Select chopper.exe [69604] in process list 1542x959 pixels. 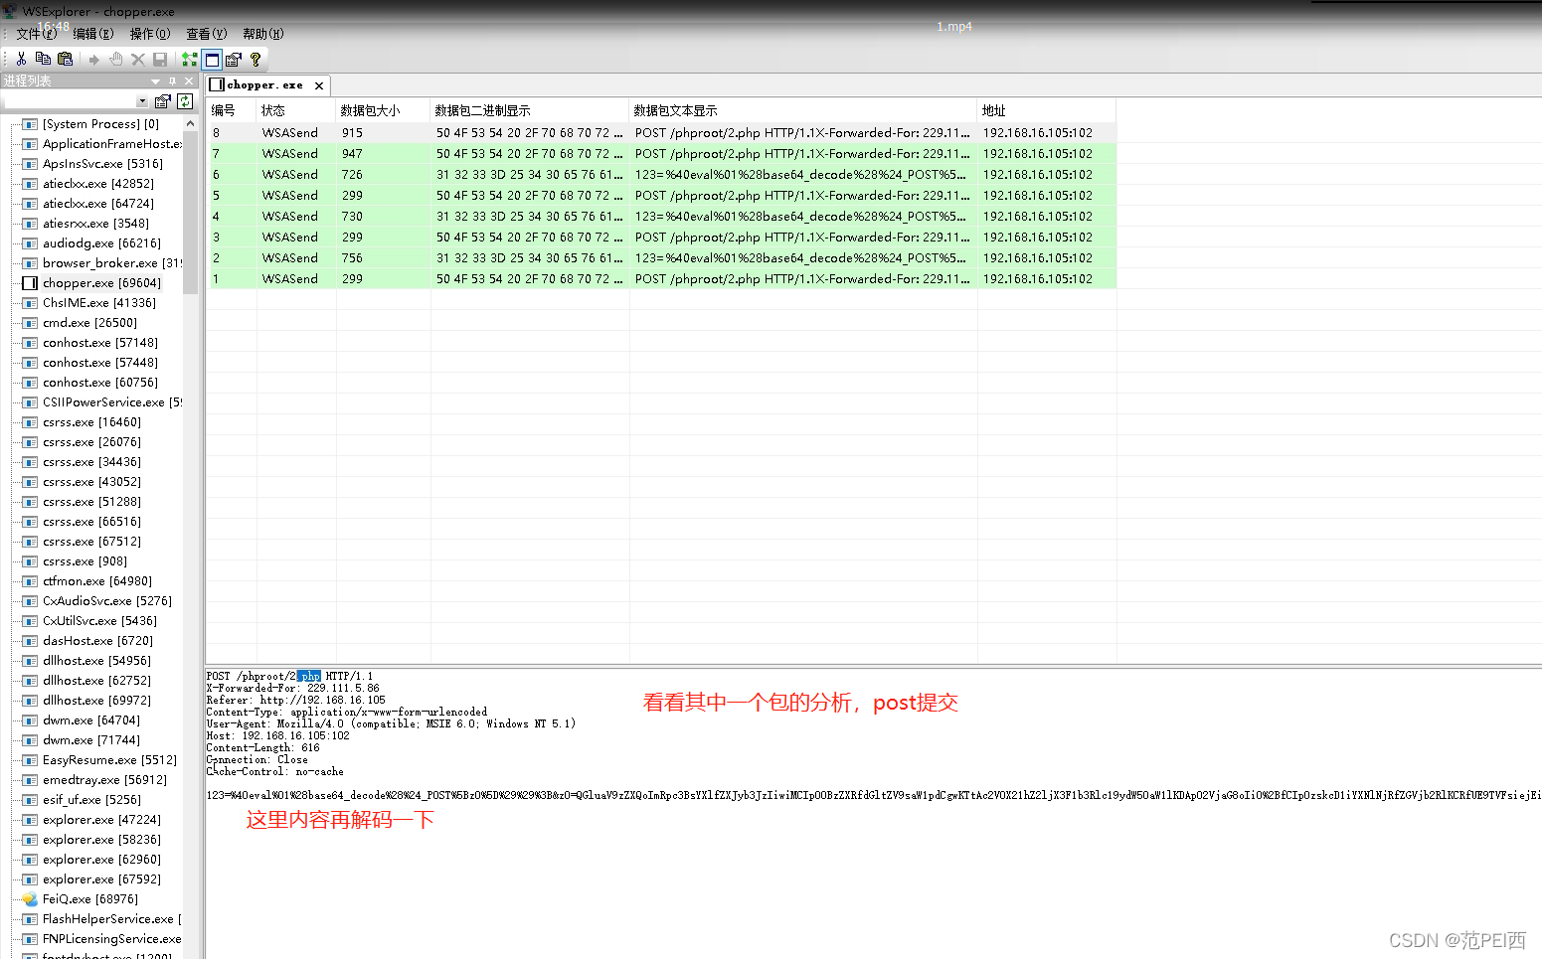(x=101, y=283)
